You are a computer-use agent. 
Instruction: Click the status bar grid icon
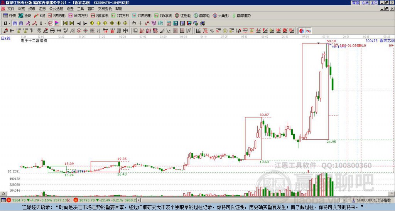tap(3, 200)
